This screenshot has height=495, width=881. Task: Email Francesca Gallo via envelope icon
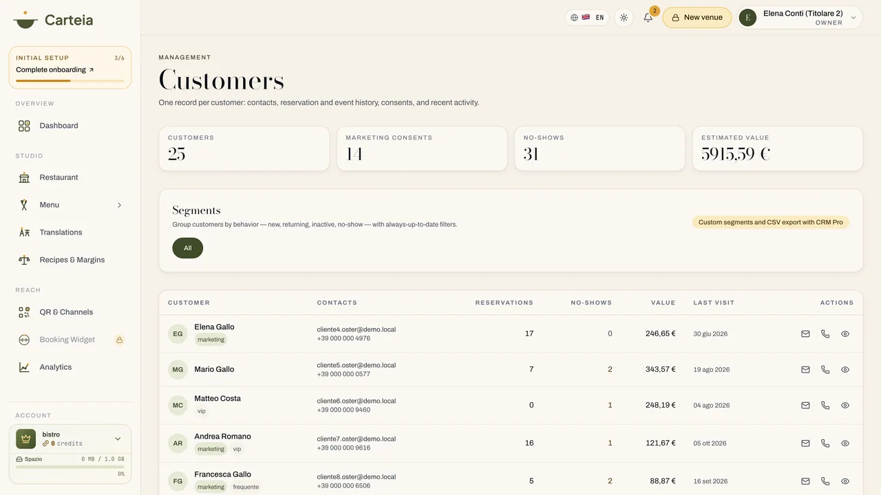805,481
